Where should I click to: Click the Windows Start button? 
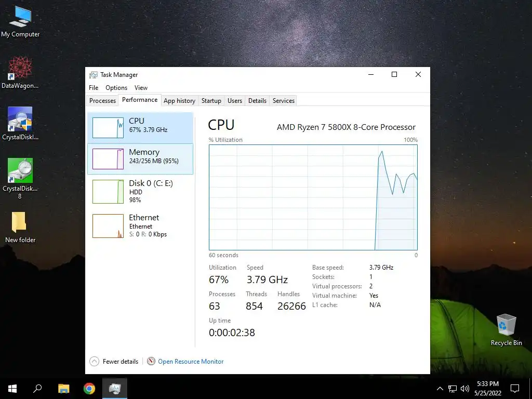click(x=12, y=389)
